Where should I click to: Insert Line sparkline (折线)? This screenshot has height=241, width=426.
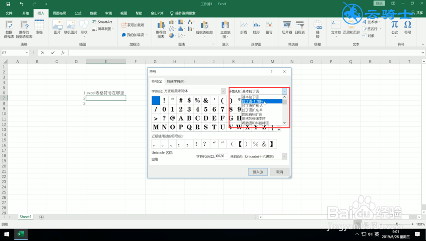point(244,28)
